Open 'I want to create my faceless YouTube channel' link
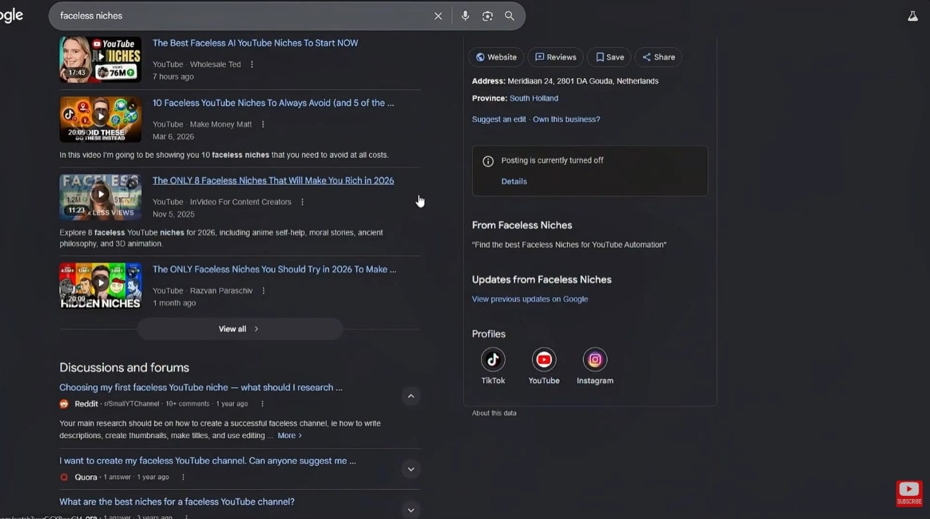The width and height of the screenshot is (930, 519). [207, 461]
